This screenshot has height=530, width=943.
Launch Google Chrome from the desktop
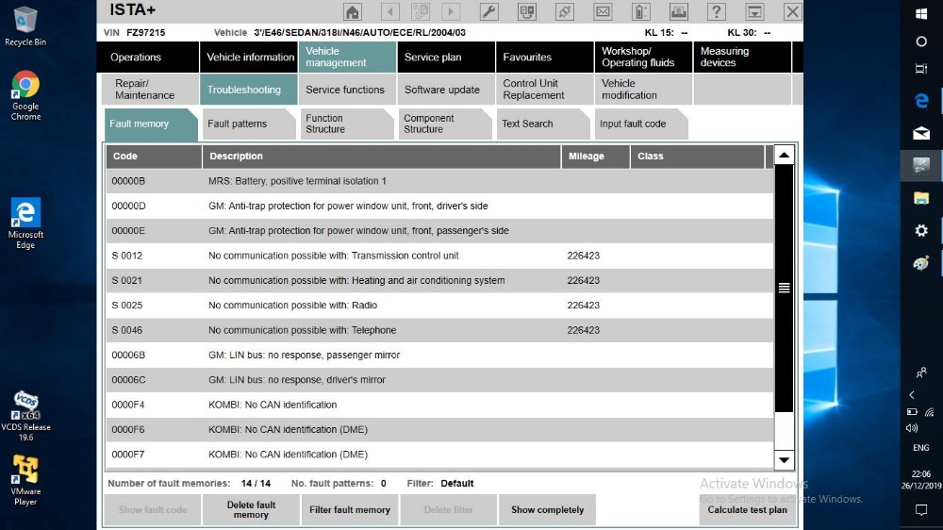25,95
